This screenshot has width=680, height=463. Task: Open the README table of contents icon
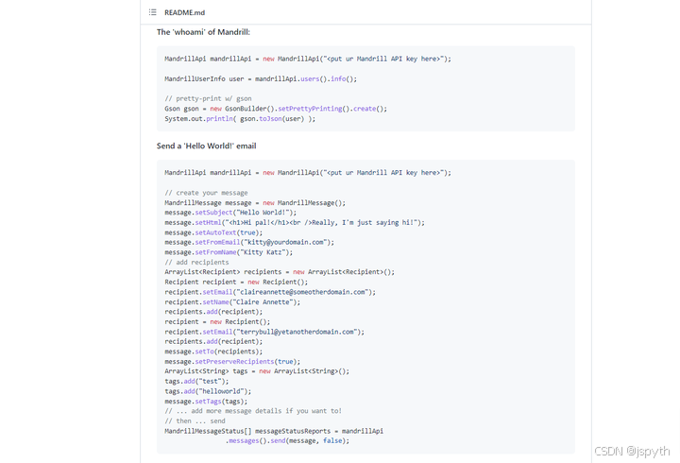tap(153, 12)
